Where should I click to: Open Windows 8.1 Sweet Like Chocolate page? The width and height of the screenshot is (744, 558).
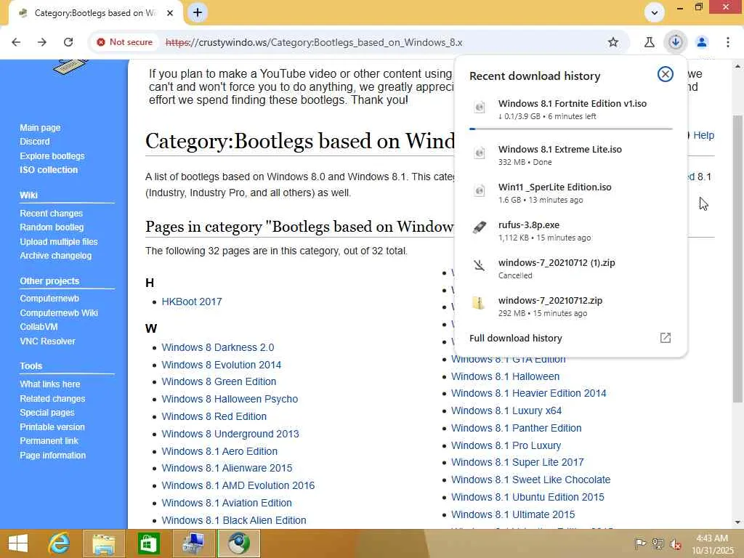pos(530,480)
